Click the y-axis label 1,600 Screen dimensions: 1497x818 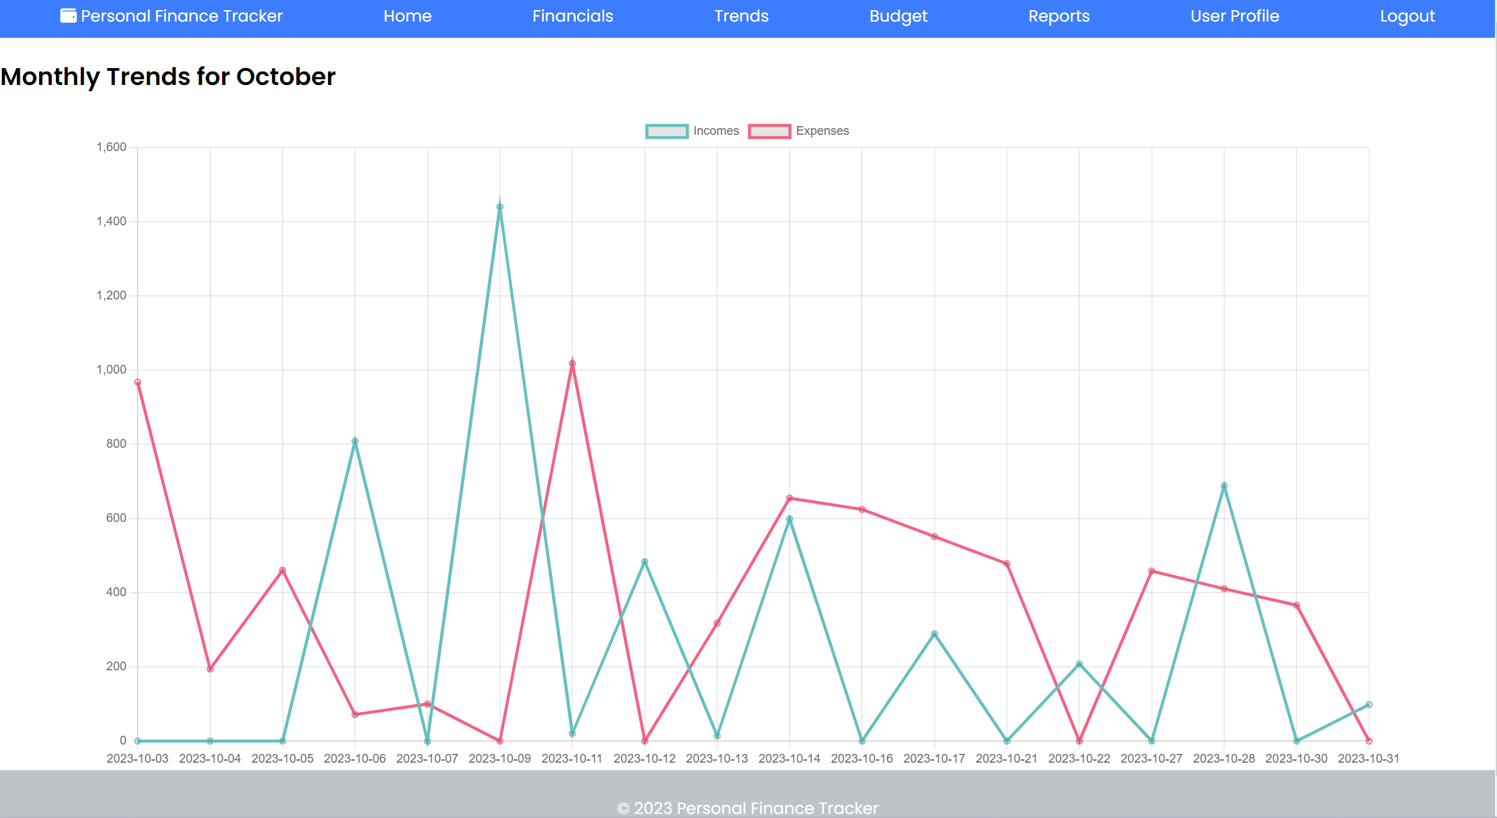111,147
